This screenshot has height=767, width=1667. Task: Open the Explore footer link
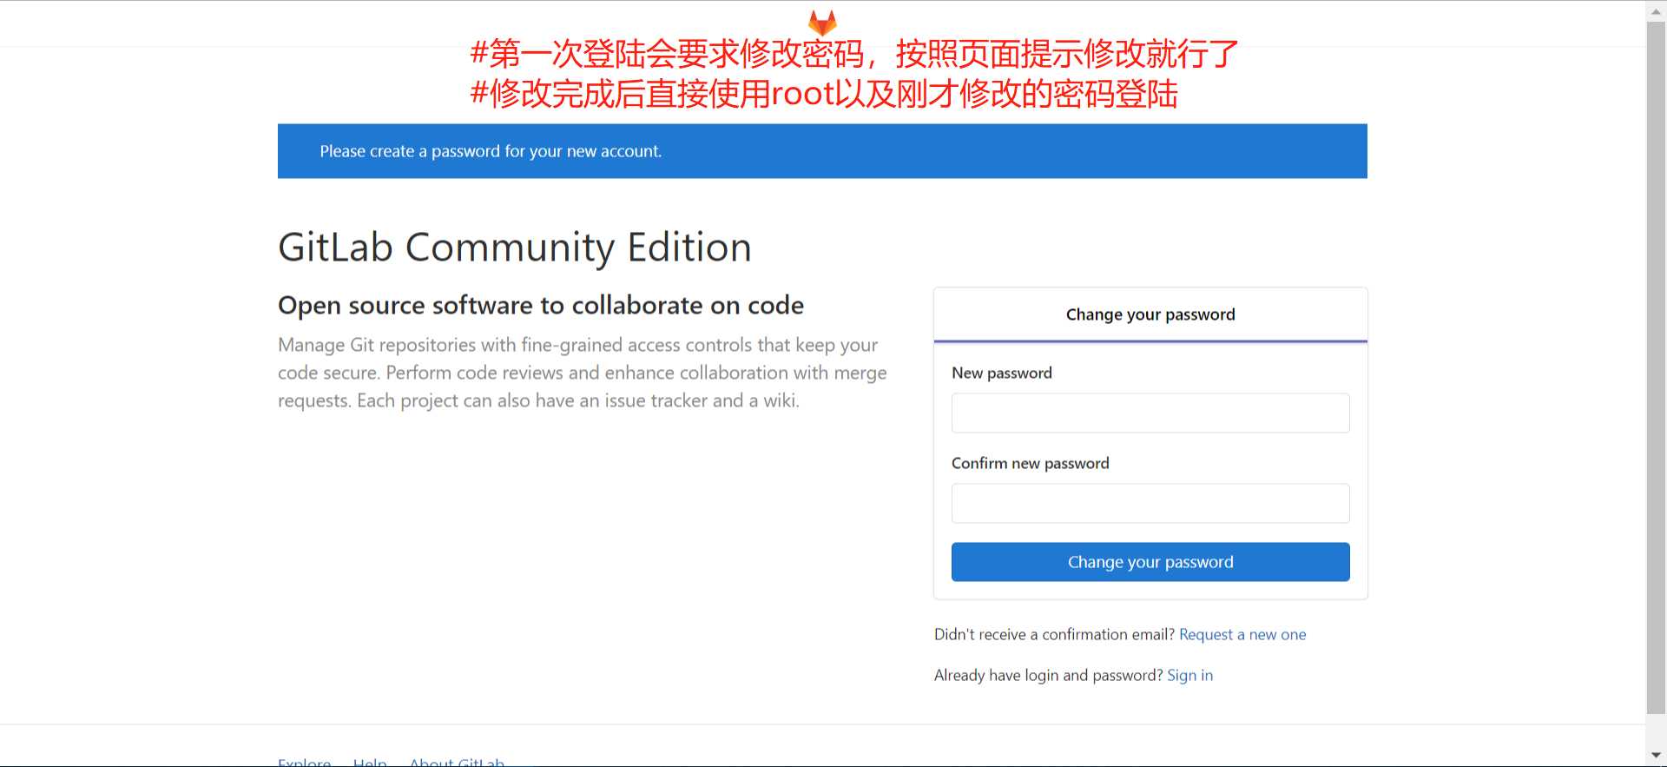[304, 762]
